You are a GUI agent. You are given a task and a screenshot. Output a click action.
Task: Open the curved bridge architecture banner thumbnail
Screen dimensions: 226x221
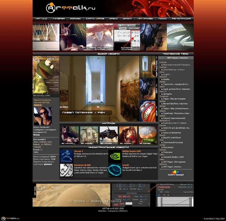pyautogui.click(x=180, y=37)
